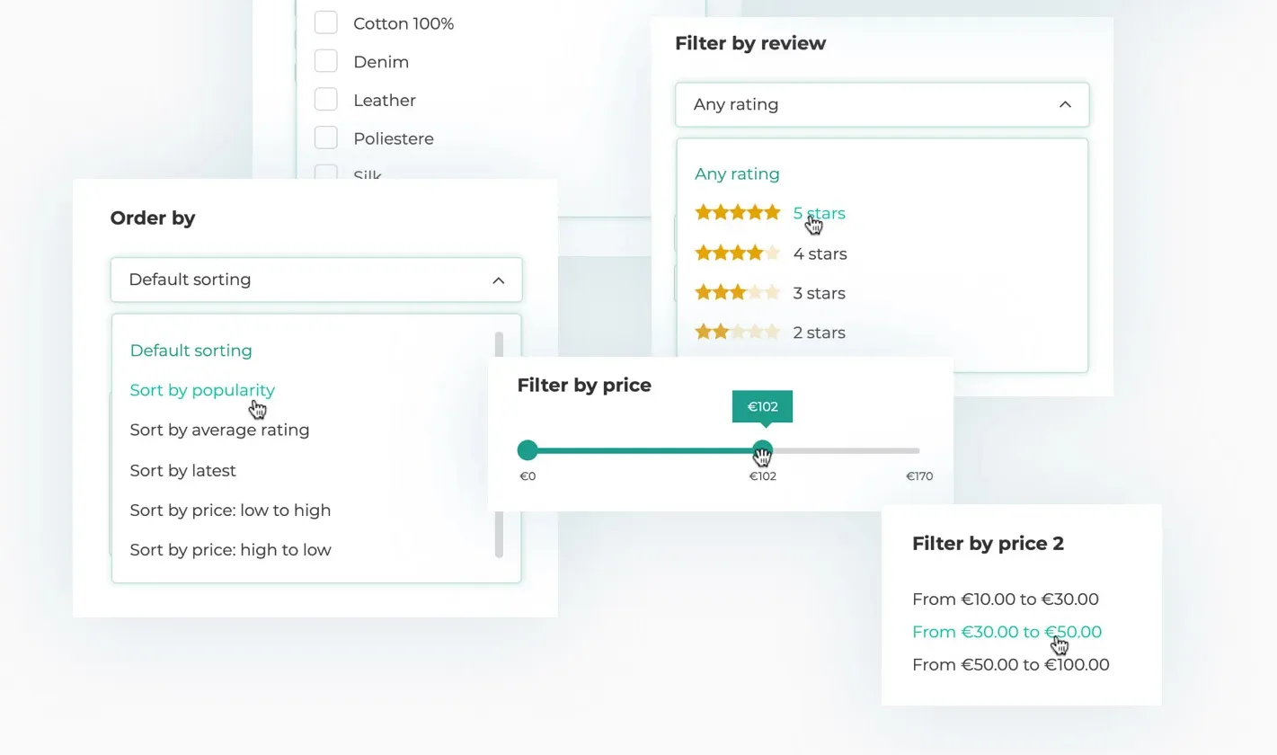Click the Filter by review heading

point(749,43)
